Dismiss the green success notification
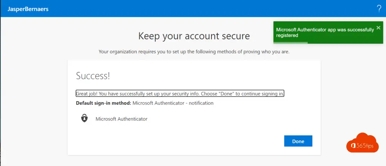 pyautogui.click(x=378, y=28)
